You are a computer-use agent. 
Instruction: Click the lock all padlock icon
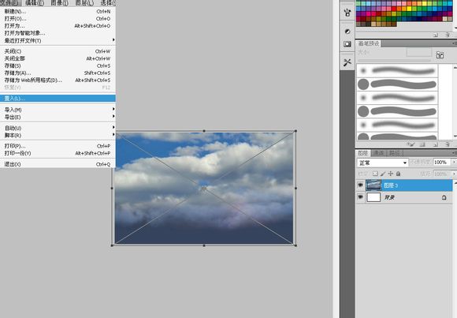pyautogui.click(x=398, y=174)
